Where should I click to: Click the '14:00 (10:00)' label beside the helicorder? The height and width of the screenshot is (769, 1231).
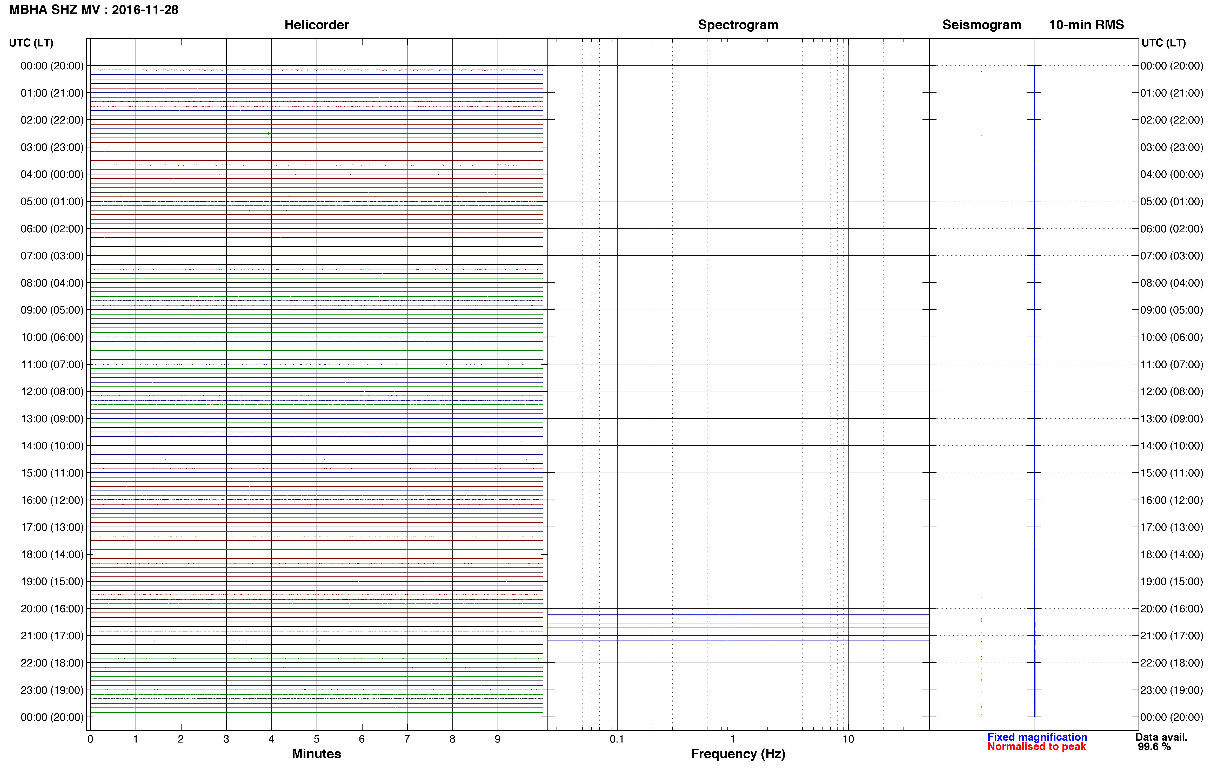tap(52, 446)
